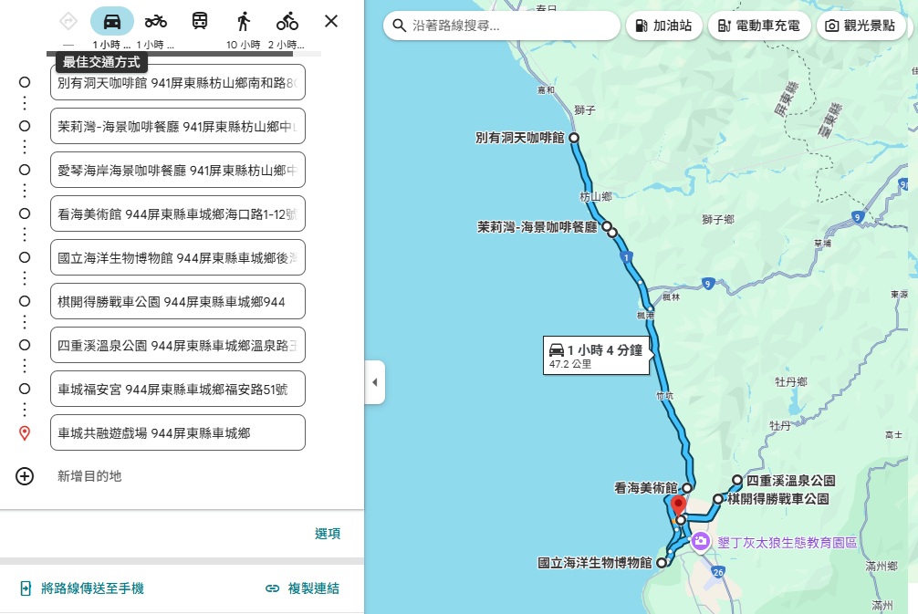Select the public transit mode icon
This screenshot has height=614, width=918.
coord(199,20)
